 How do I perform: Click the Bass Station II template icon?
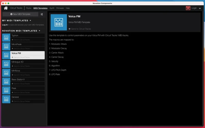pyautogui.click(x=6, y=82)
